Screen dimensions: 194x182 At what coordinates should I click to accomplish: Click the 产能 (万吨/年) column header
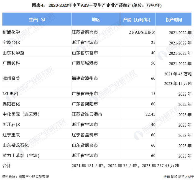pyautogui.click(x=138, y=19)
